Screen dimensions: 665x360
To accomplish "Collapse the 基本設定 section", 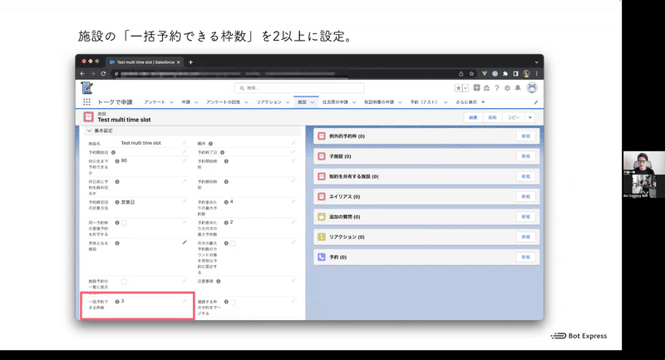I will [89, 131].
